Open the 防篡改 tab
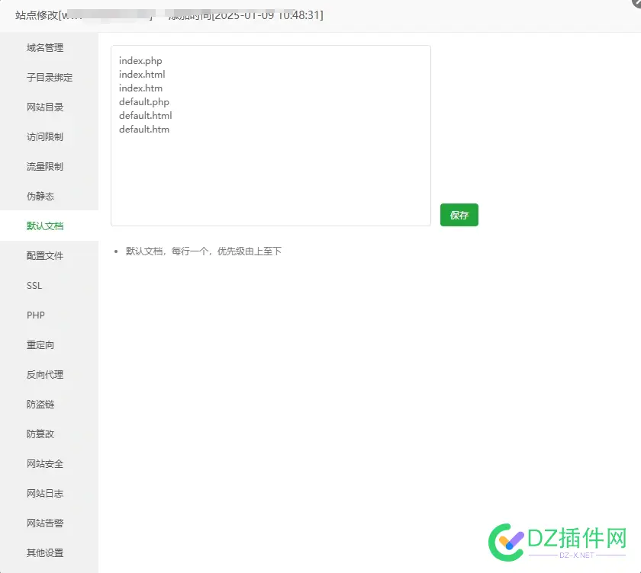The image size is (641, 573). [40, 434]
